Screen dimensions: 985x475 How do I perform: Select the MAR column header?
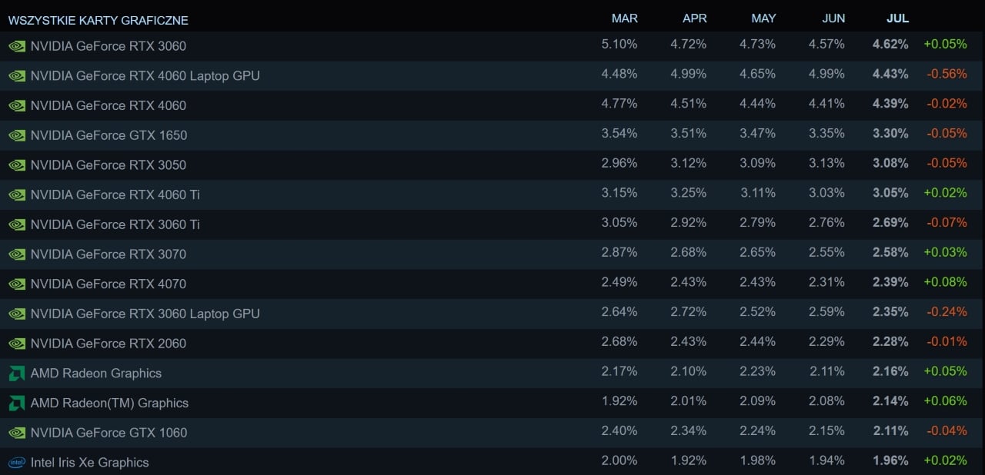click(624, 18)
